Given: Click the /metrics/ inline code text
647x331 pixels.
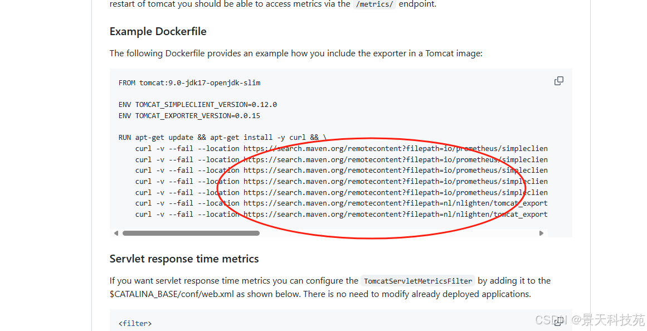Looking at the screenshot, I should coord(375,4).
